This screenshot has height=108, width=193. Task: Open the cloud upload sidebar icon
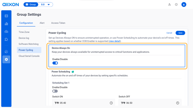point(6,32)
